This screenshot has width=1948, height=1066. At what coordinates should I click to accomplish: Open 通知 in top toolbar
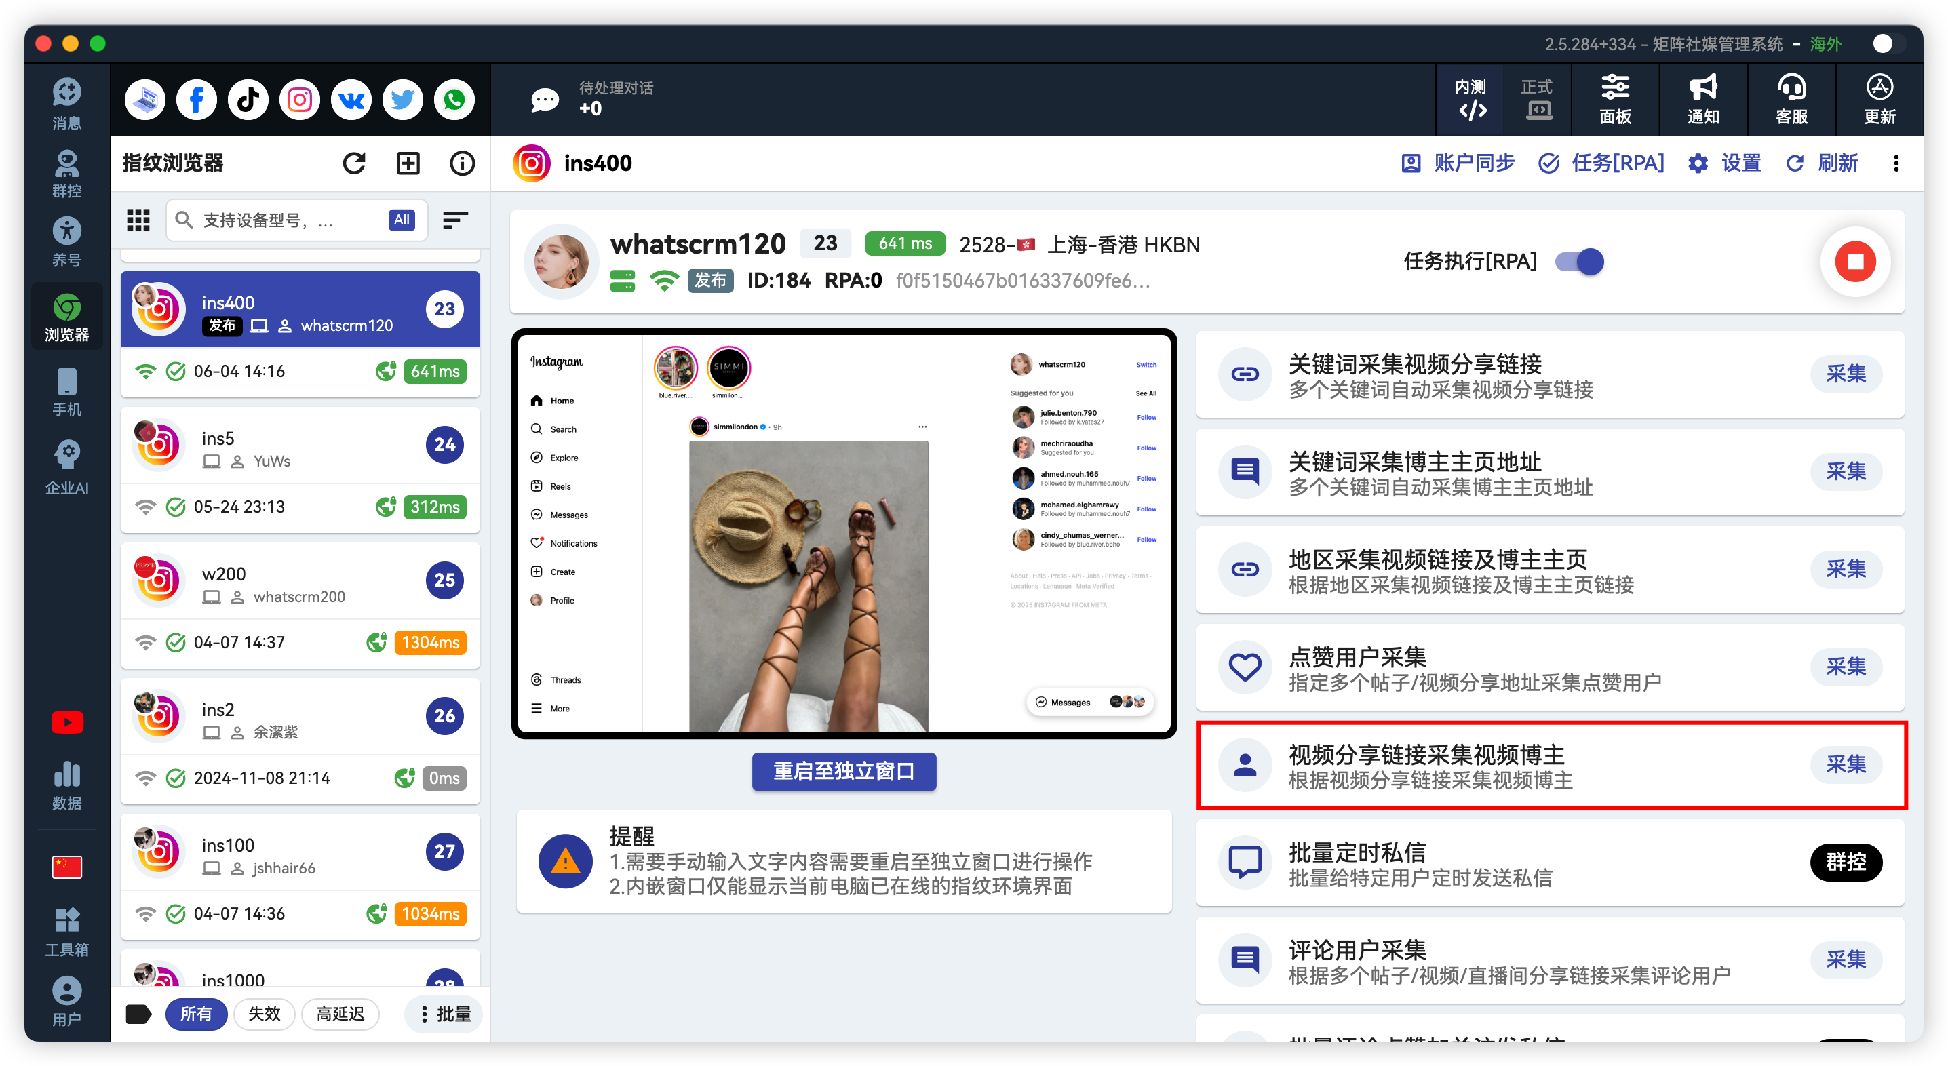click(1703, 100)
